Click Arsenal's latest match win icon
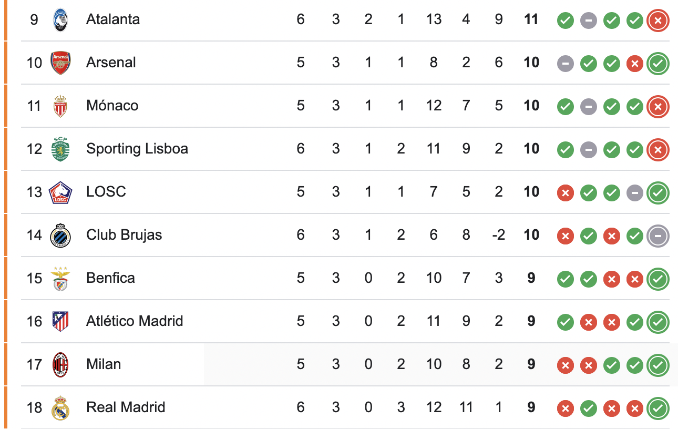The width and height of the screenshot is (678, 429). tap(658, 64)
